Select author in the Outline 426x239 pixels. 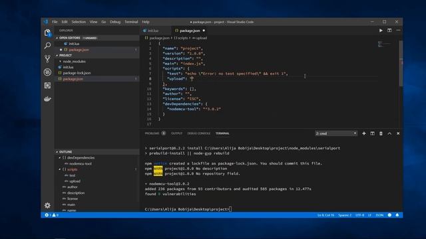73,187
